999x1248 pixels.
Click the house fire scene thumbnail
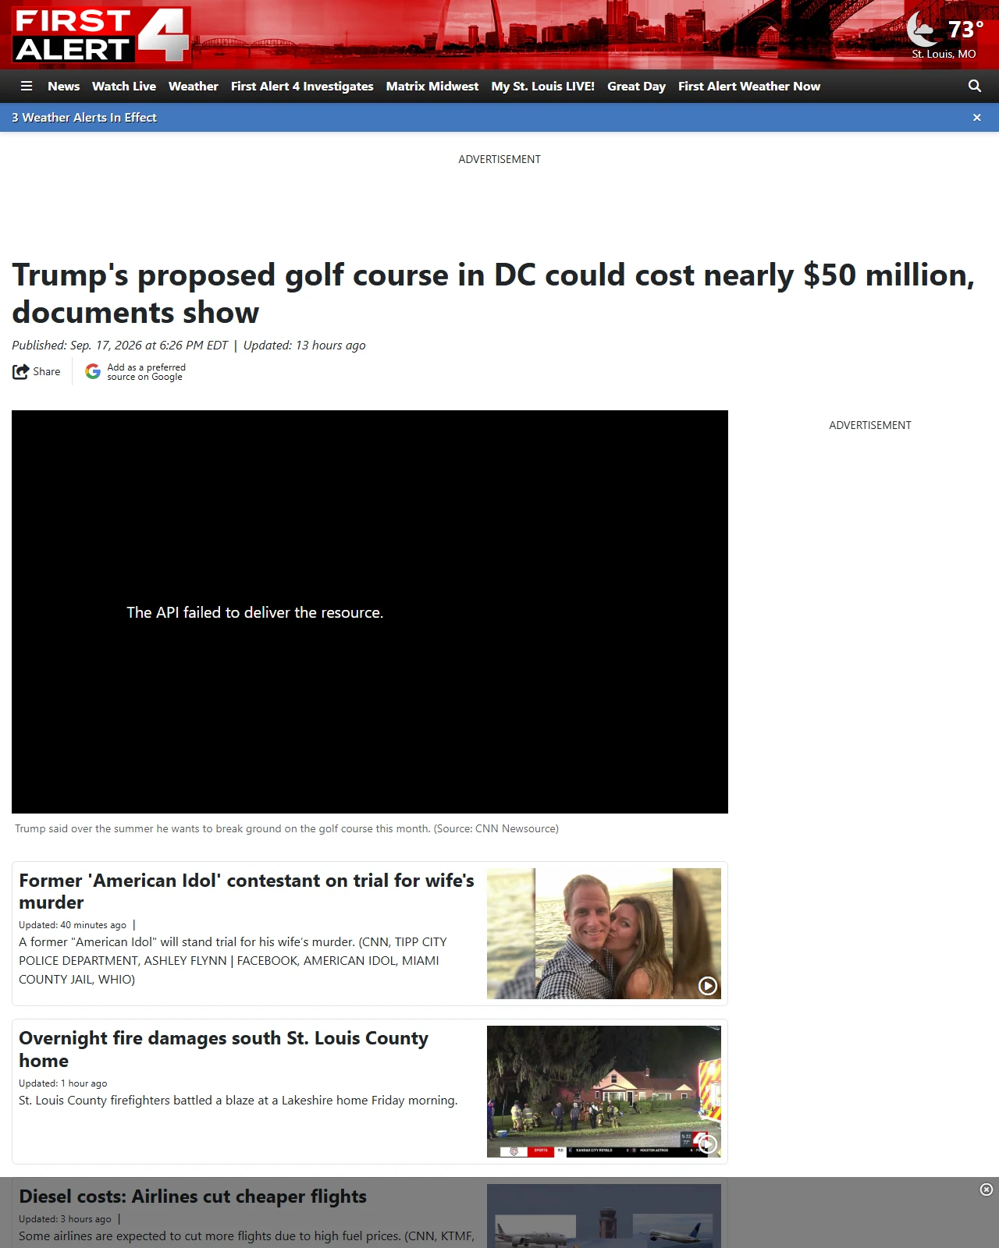coord(604,1091)
